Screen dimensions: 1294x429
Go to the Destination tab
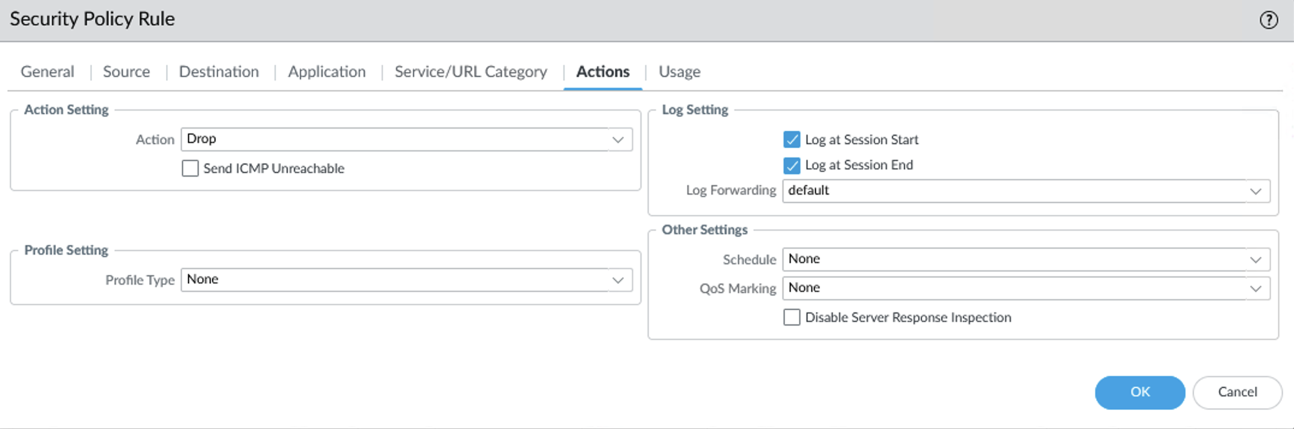pyautogui.click(x=219, y=71)
